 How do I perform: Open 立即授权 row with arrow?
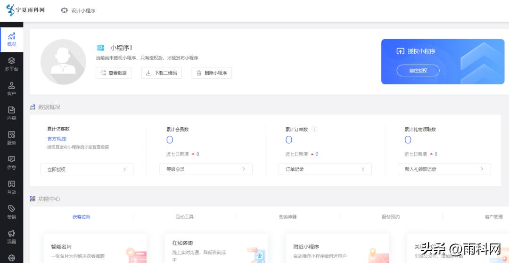(x=87, y=169)
